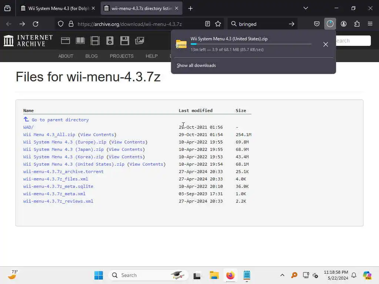The height and width of the screenshot is (284, 379).
Task: Submit search with arrow button
Action: [292, 24]
